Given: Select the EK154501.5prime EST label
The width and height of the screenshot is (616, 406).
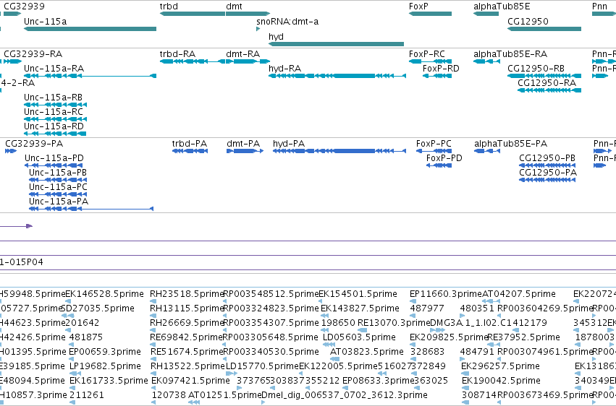Looking at the screenshot, I should click(x=358, y=294).
